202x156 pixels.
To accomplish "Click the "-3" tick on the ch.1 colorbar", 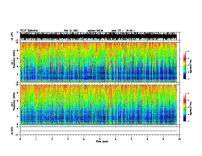I will [188, 51].
